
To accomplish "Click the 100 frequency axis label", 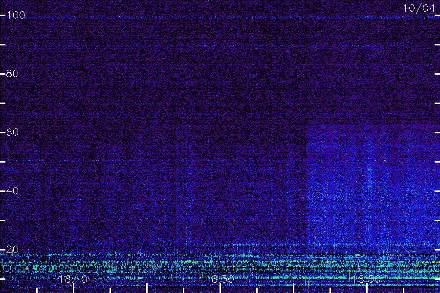I will (16, 15).
